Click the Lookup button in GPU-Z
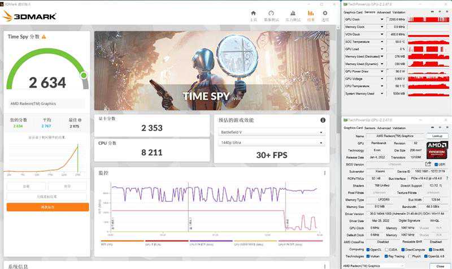This screenshot has height=269, width=452. [x=437, y=136]
